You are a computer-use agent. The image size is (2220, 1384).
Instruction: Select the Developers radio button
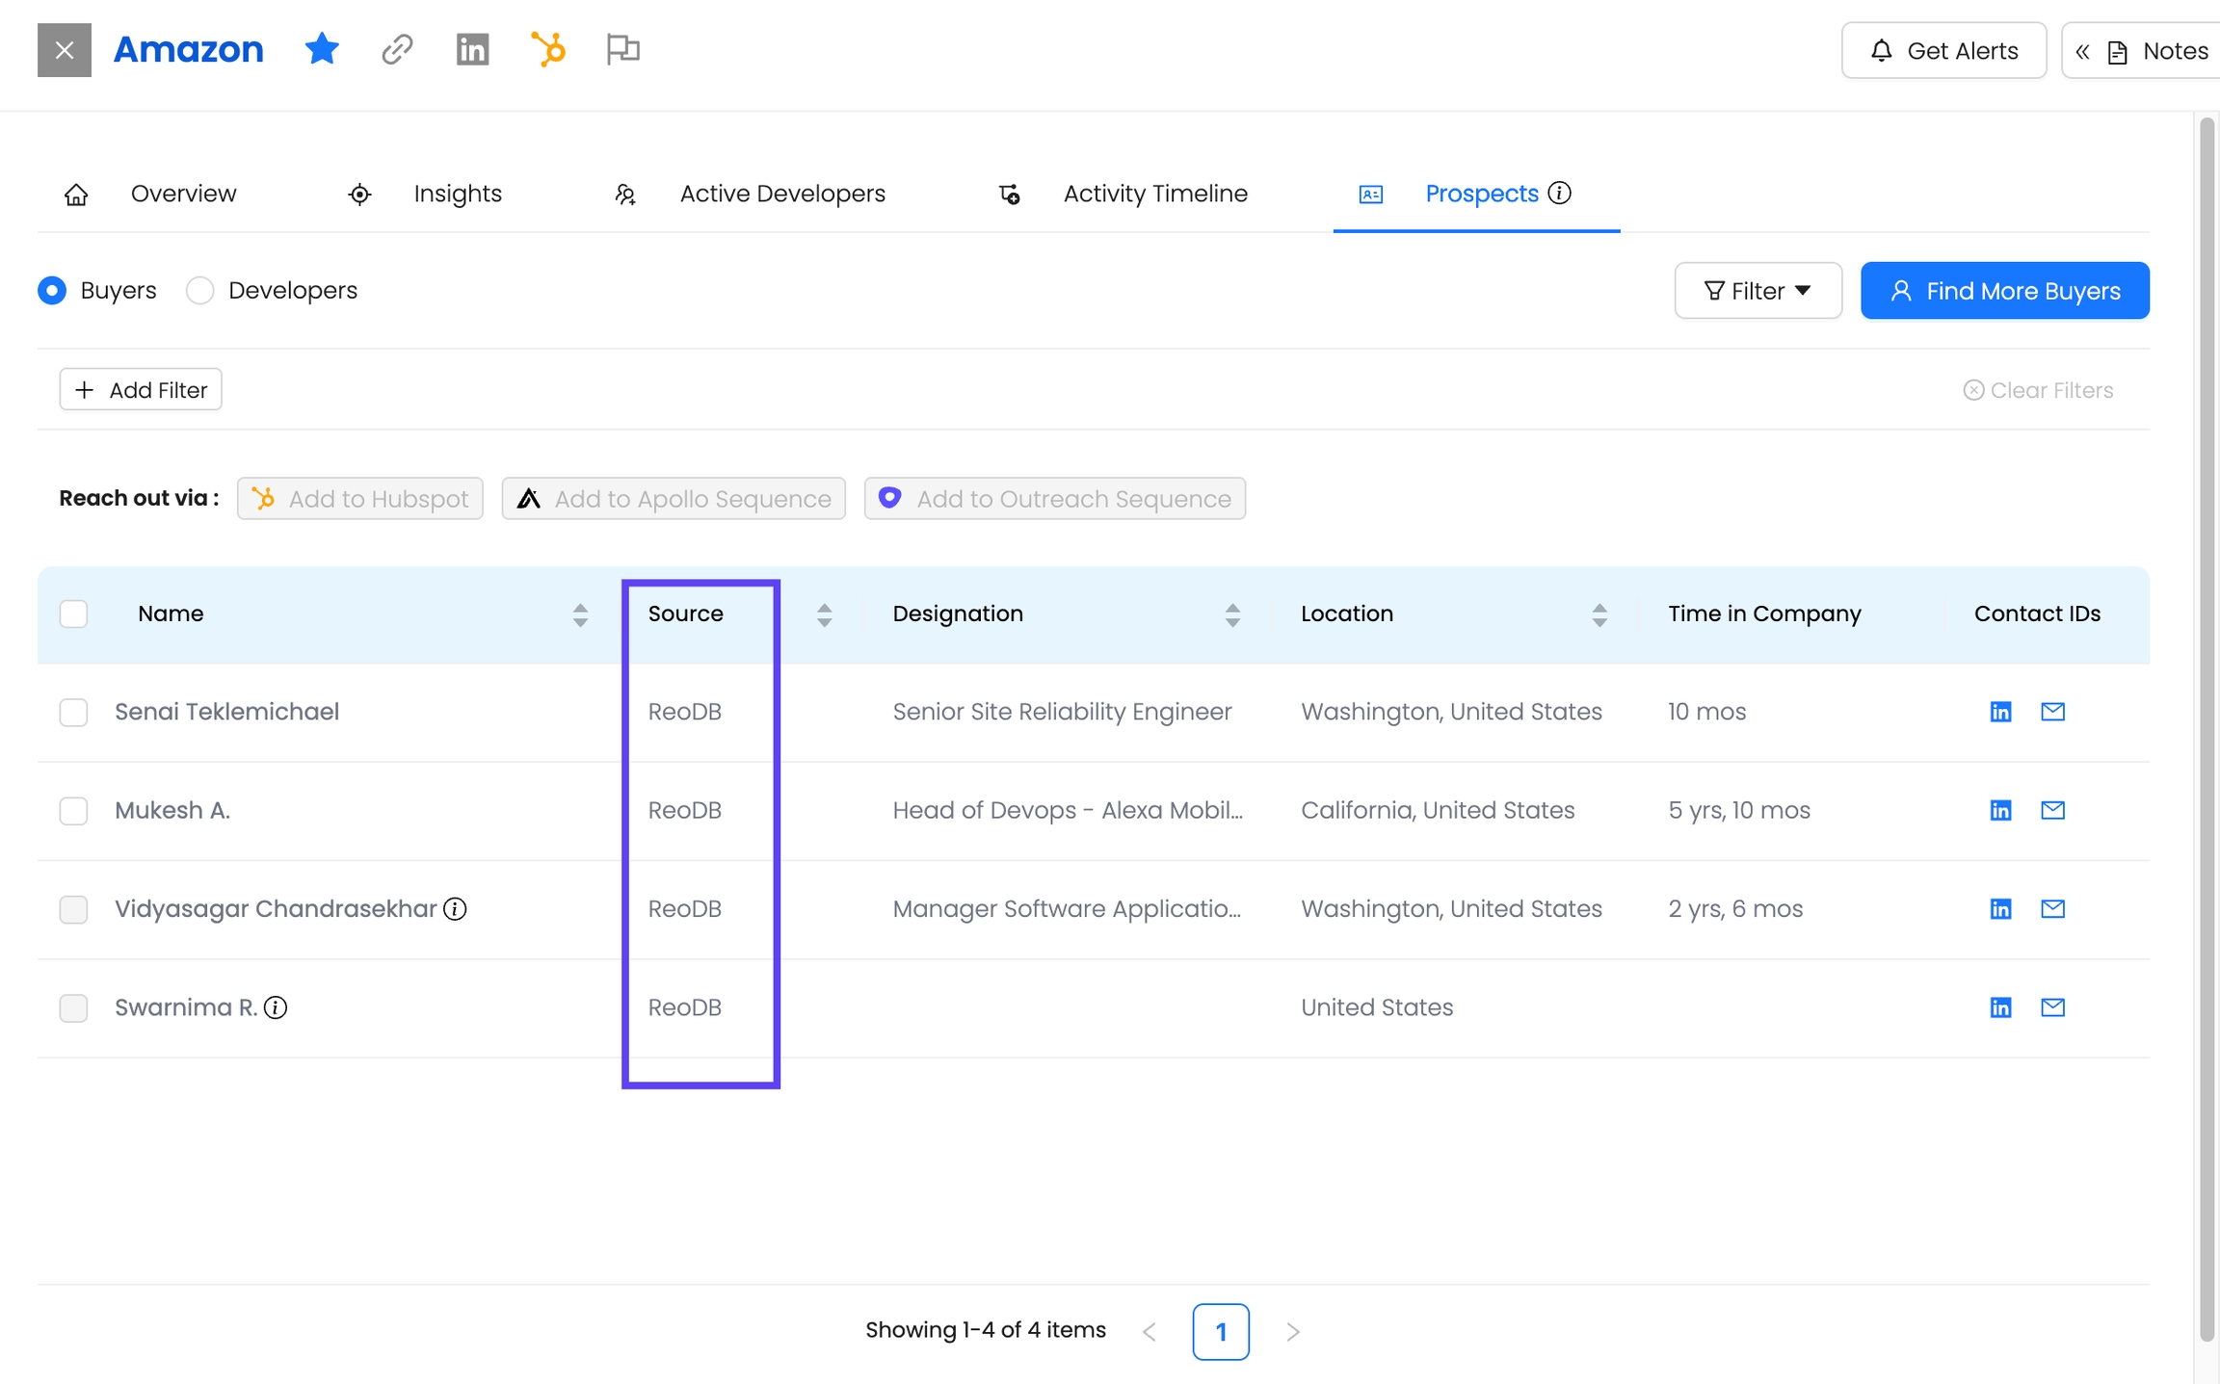199,290
